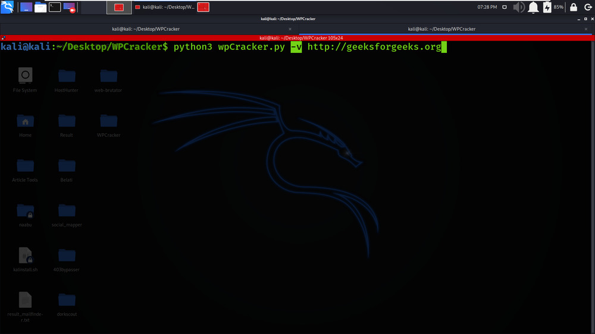Switch to the first kali@kali WPCracker tab
The height and width of the screenshot is (334, 595).
pyautogui.click(x=146, y=29)
